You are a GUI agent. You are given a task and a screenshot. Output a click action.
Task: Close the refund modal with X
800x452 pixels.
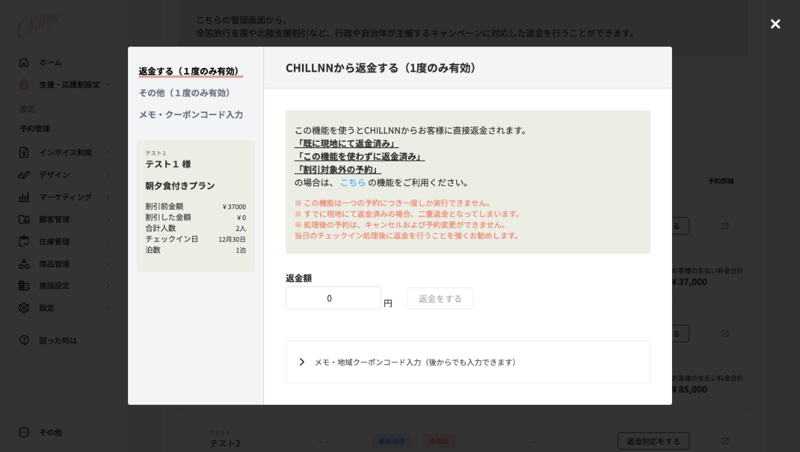pos(775,24)
